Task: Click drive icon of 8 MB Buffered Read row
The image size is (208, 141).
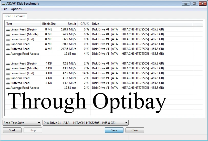Action: tap(8, 49)
